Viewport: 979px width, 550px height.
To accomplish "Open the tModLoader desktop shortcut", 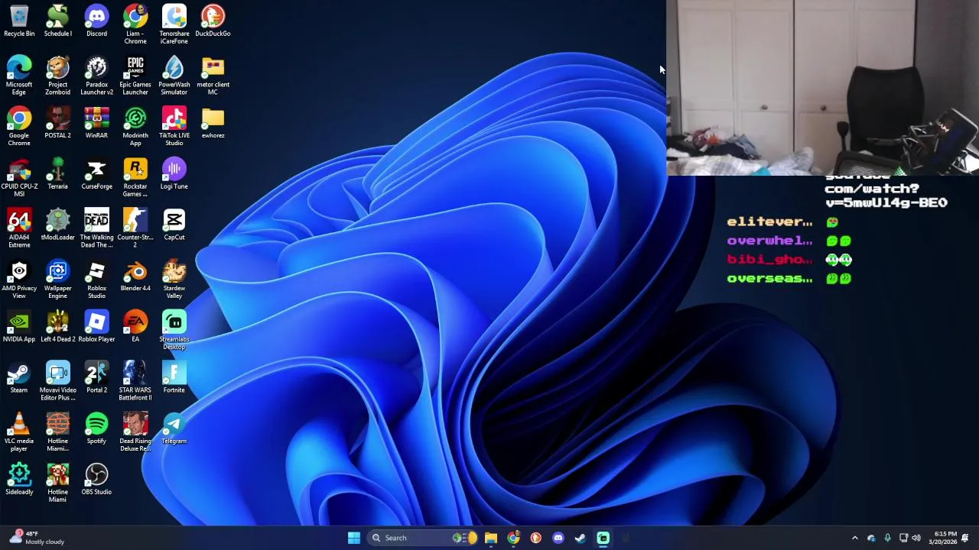I will 57,225.
